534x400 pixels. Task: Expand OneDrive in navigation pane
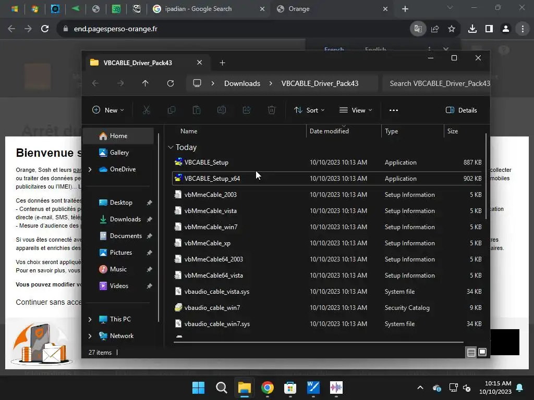(x=90, y=169)
